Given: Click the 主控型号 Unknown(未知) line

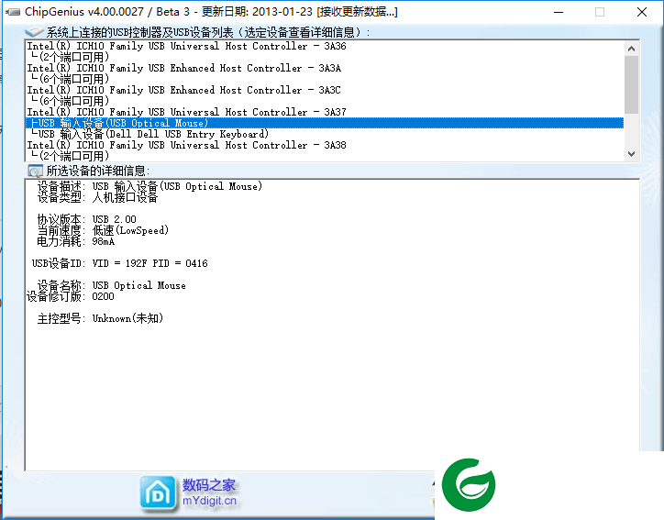Looking at the screenshot, I should [x=100, y=318].
